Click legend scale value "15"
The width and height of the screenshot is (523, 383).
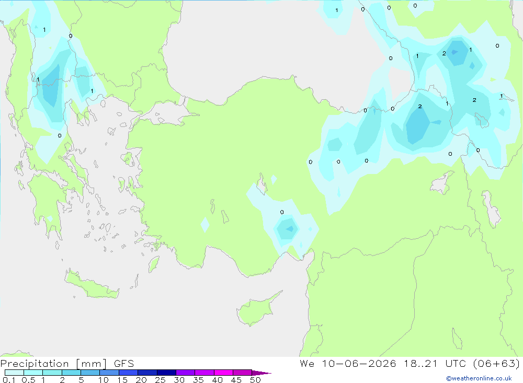click(122, 380)
